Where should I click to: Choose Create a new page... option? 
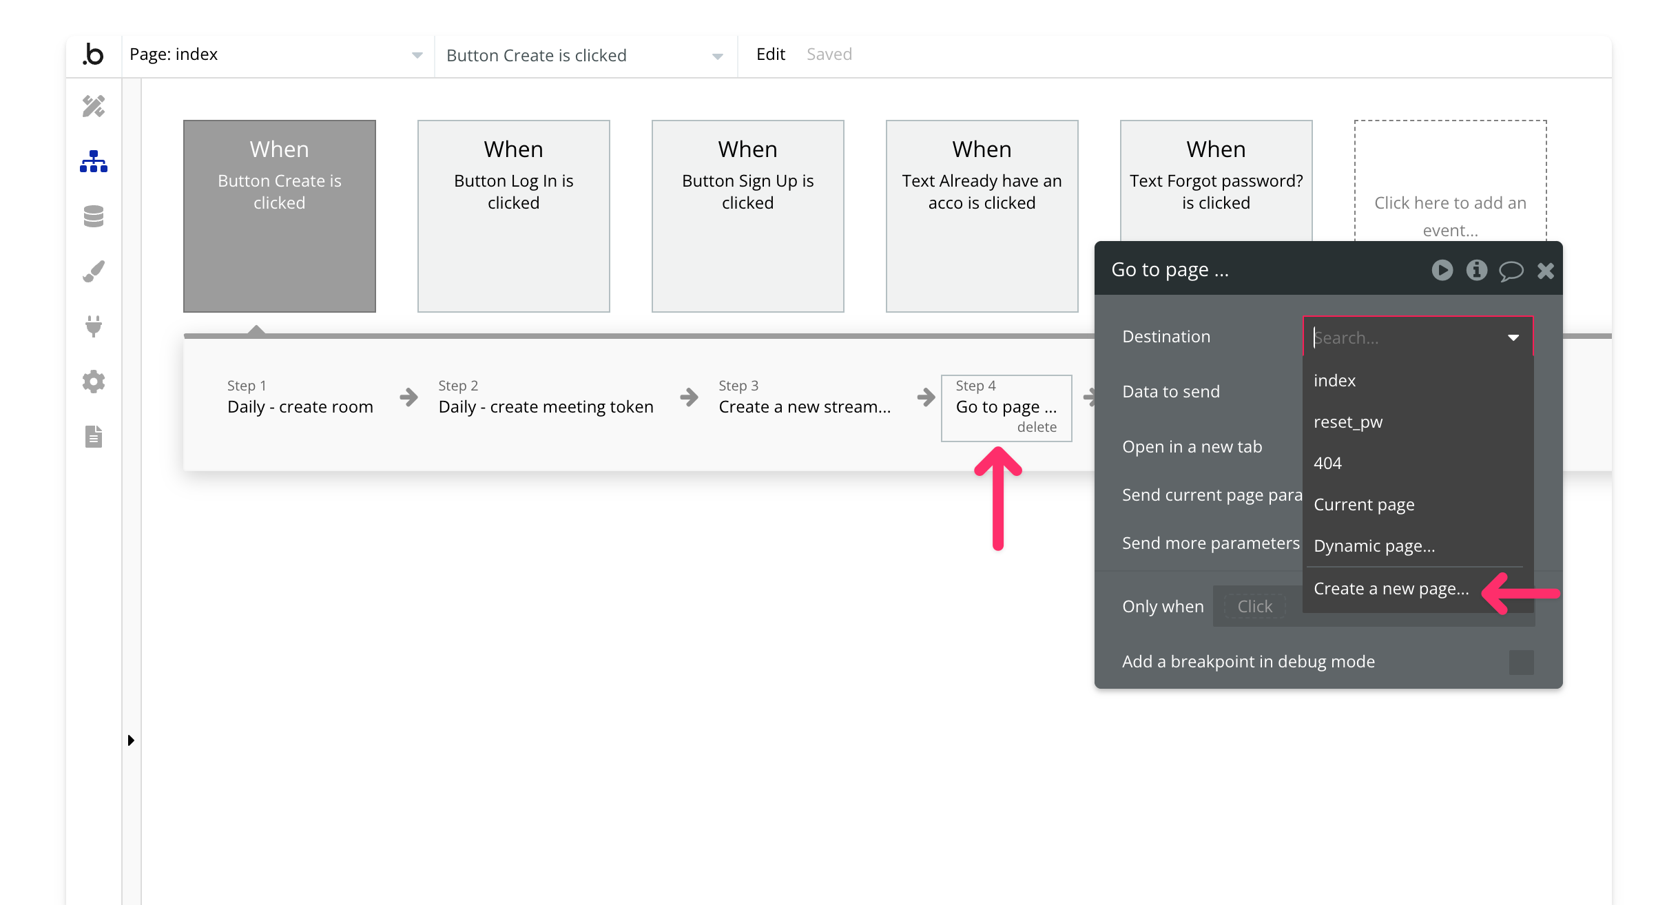1391,589
